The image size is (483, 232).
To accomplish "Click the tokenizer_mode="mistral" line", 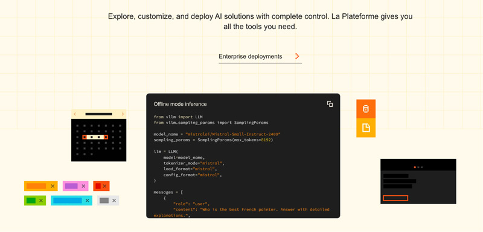I will coord(194,163).
